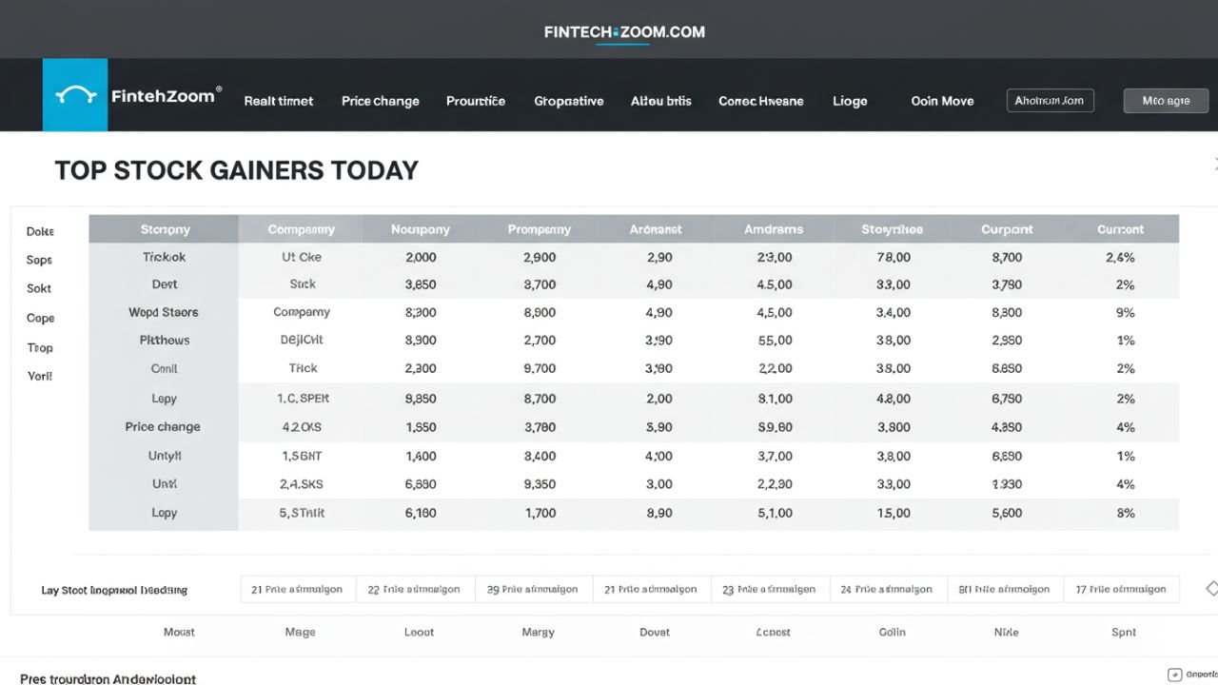Image resolution: width=1218 pixels, height=685 pixels.
Task: Open the Ooin Move menu item
Action: coord(942,101)
